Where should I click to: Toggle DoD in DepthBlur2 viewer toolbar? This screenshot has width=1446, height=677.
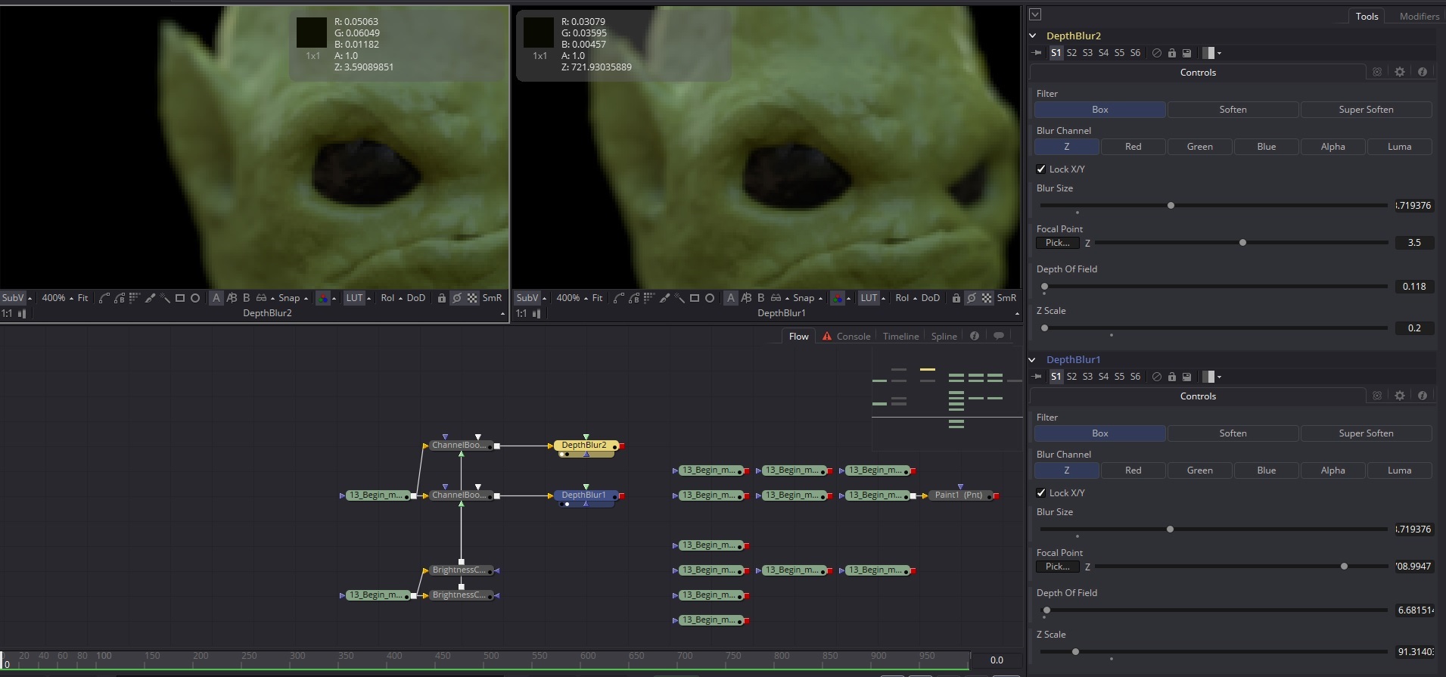(416, 298)
